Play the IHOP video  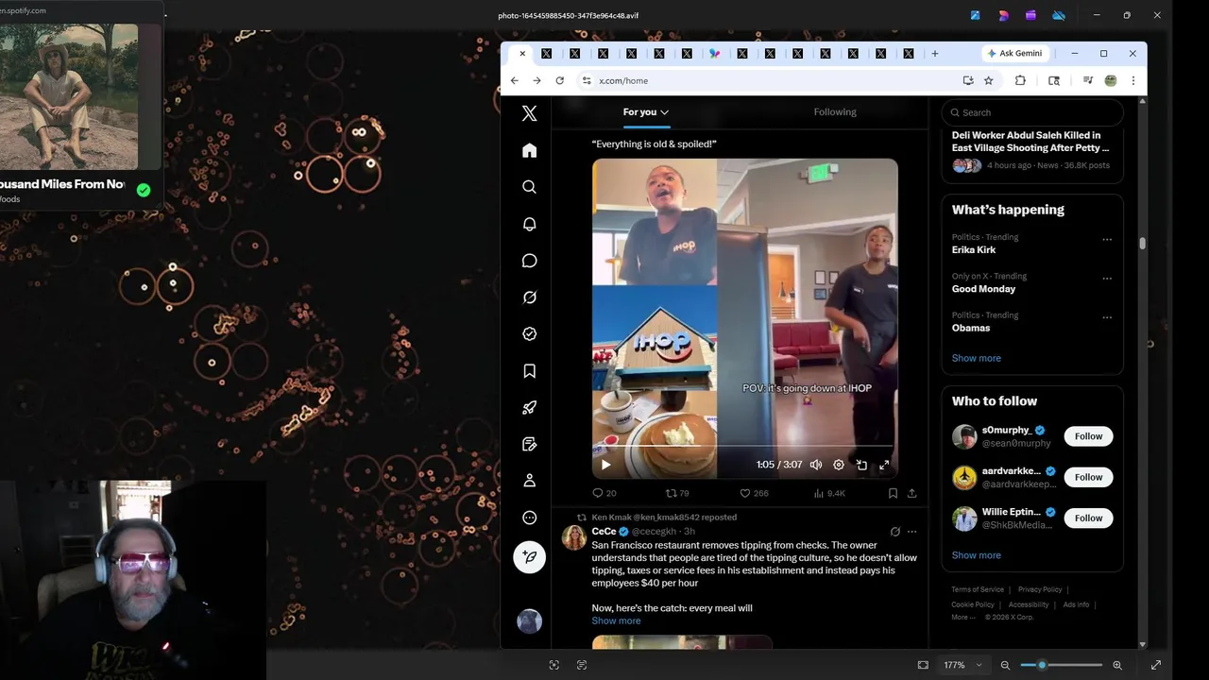(605, 465)
